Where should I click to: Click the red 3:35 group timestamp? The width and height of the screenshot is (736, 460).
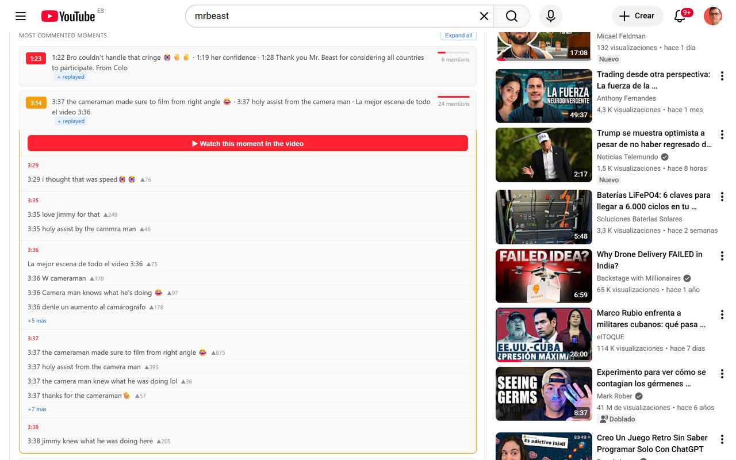tap(33, 201)
